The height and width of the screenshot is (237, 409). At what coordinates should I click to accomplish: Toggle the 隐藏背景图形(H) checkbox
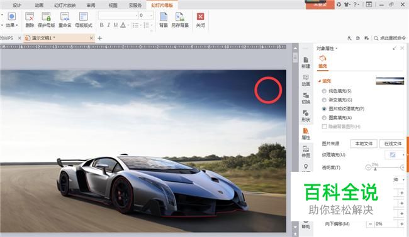tap(324, 127)
